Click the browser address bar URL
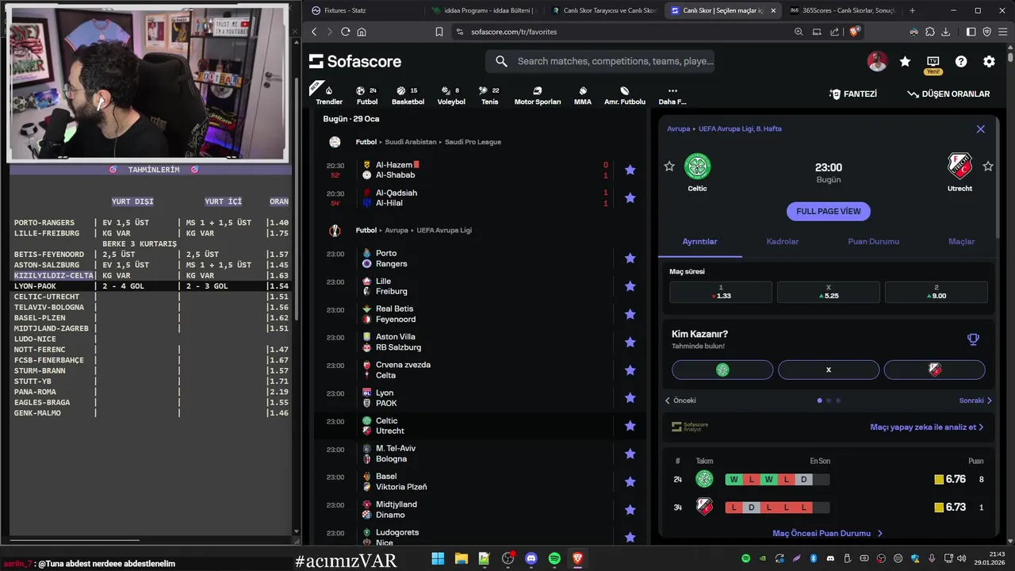This screenshot has height=571, width=1015. 514,32
